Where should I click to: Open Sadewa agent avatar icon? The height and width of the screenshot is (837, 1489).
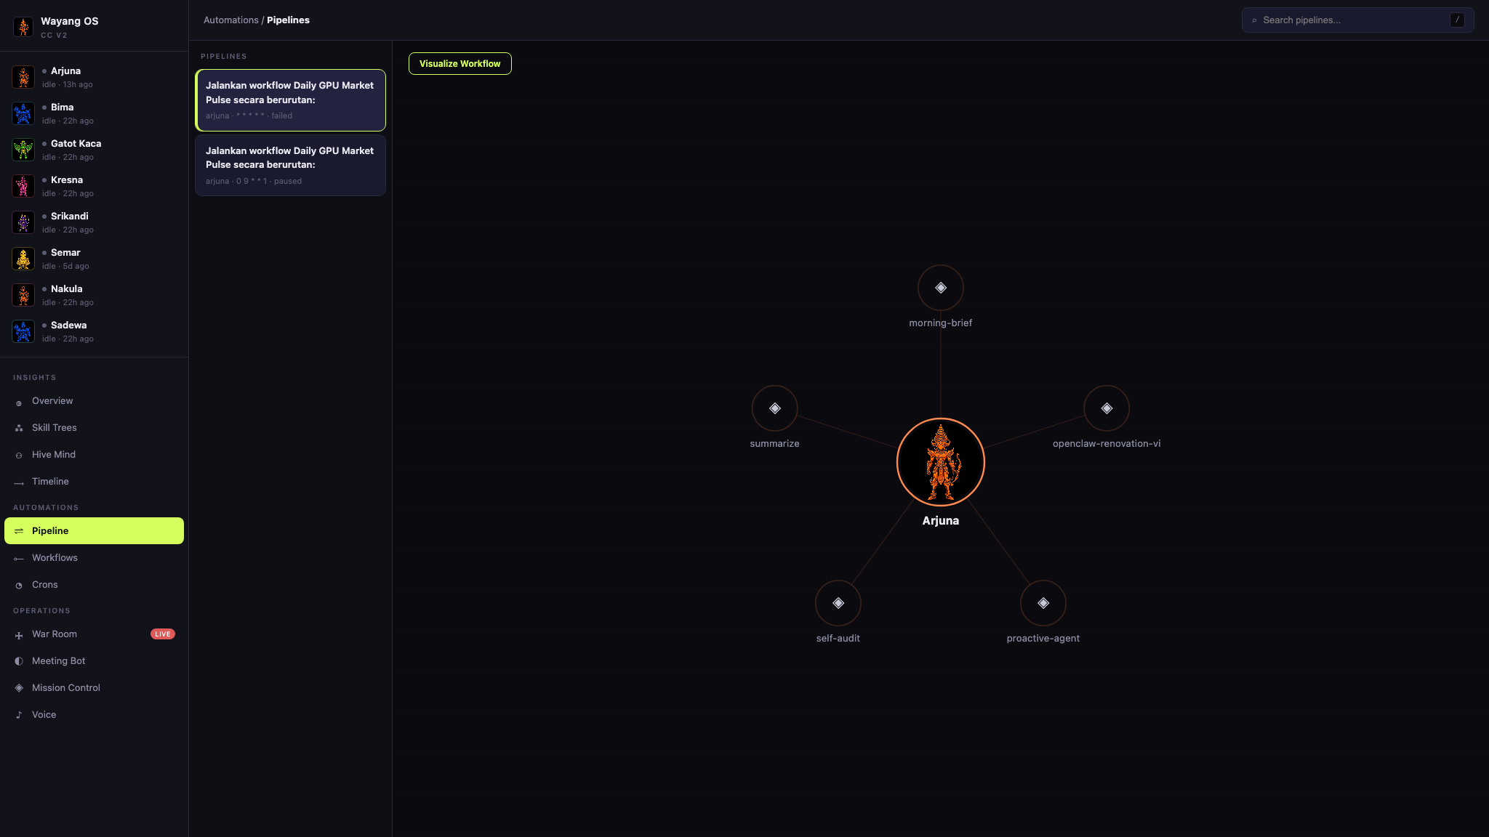coord(23,331)
